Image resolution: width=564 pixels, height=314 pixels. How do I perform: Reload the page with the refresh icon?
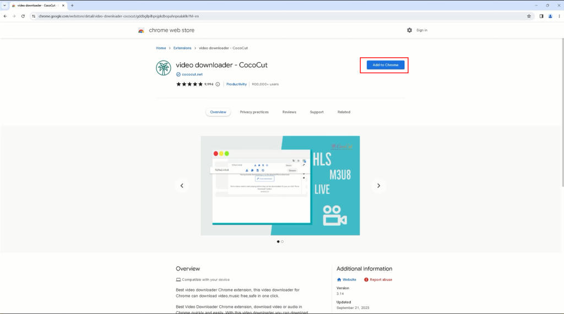(x=23, y=16)
